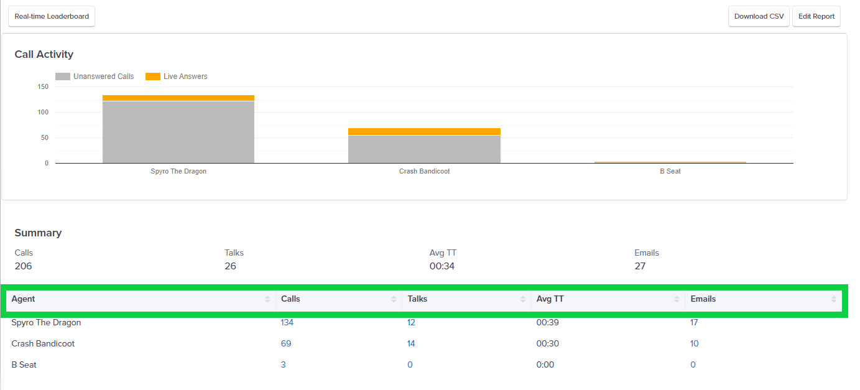Open the Real-time Leaderboard
The height and width of the screenshot is (390, 860).
52,17
